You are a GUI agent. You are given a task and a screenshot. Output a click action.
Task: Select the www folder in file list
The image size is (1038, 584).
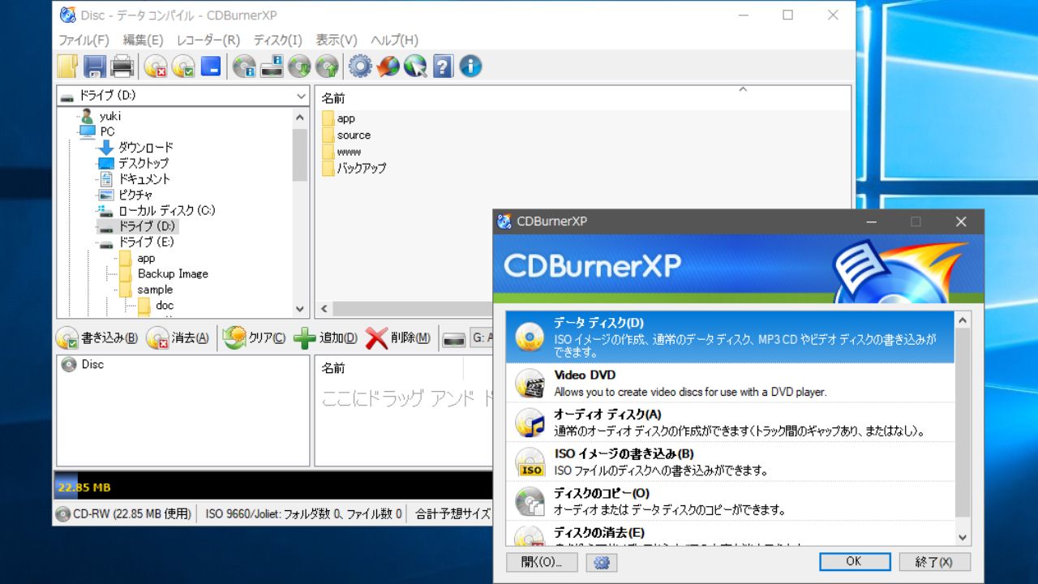tap(349, 152)
